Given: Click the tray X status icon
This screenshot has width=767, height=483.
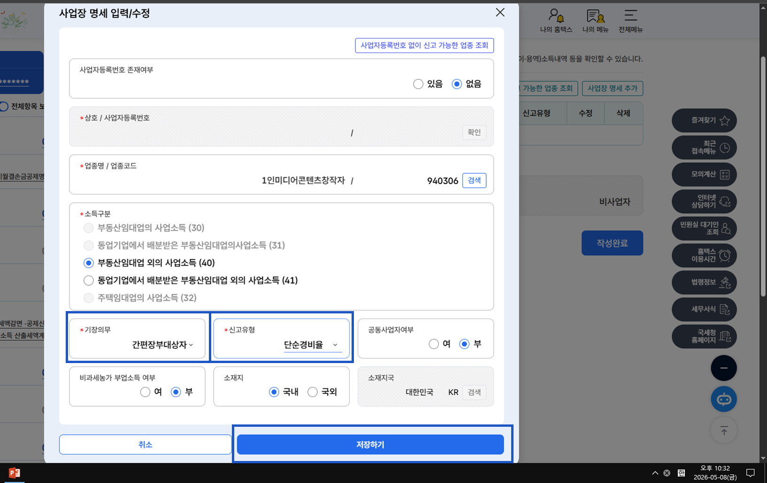Looking at the screenshot, I should [x=667, y=473].
